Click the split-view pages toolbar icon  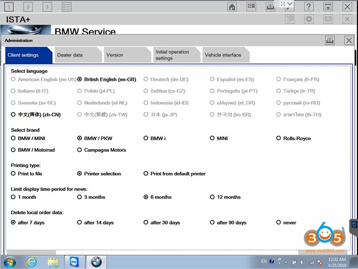[x=251, y=7]
